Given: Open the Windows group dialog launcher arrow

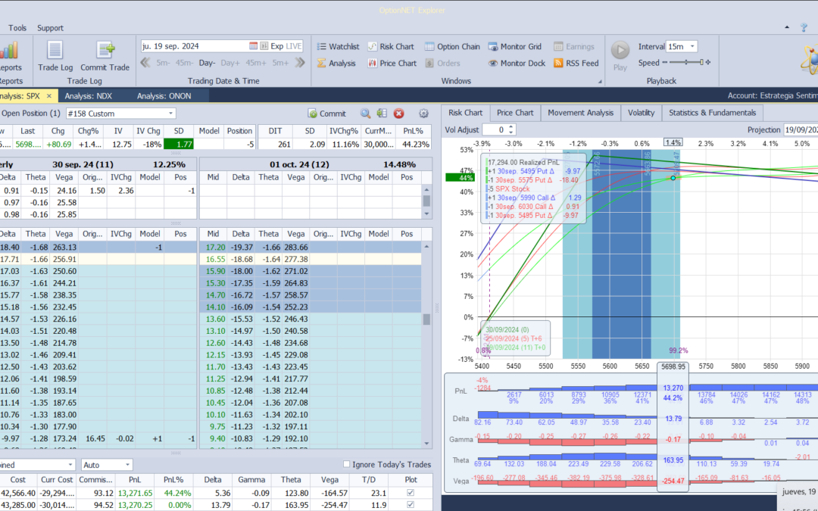Looking at the screenshot, I should click(599, 81).
